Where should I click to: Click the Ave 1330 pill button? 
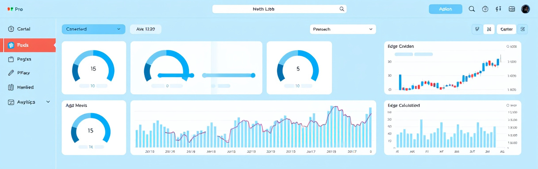146,29
